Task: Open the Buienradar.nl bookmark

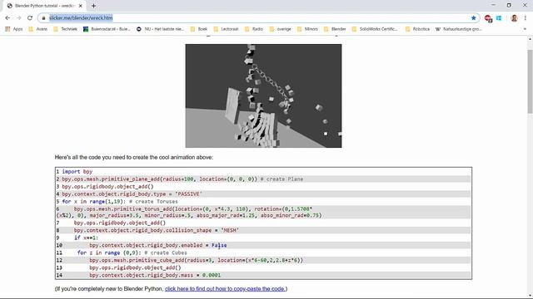Action: coord(107,29)
